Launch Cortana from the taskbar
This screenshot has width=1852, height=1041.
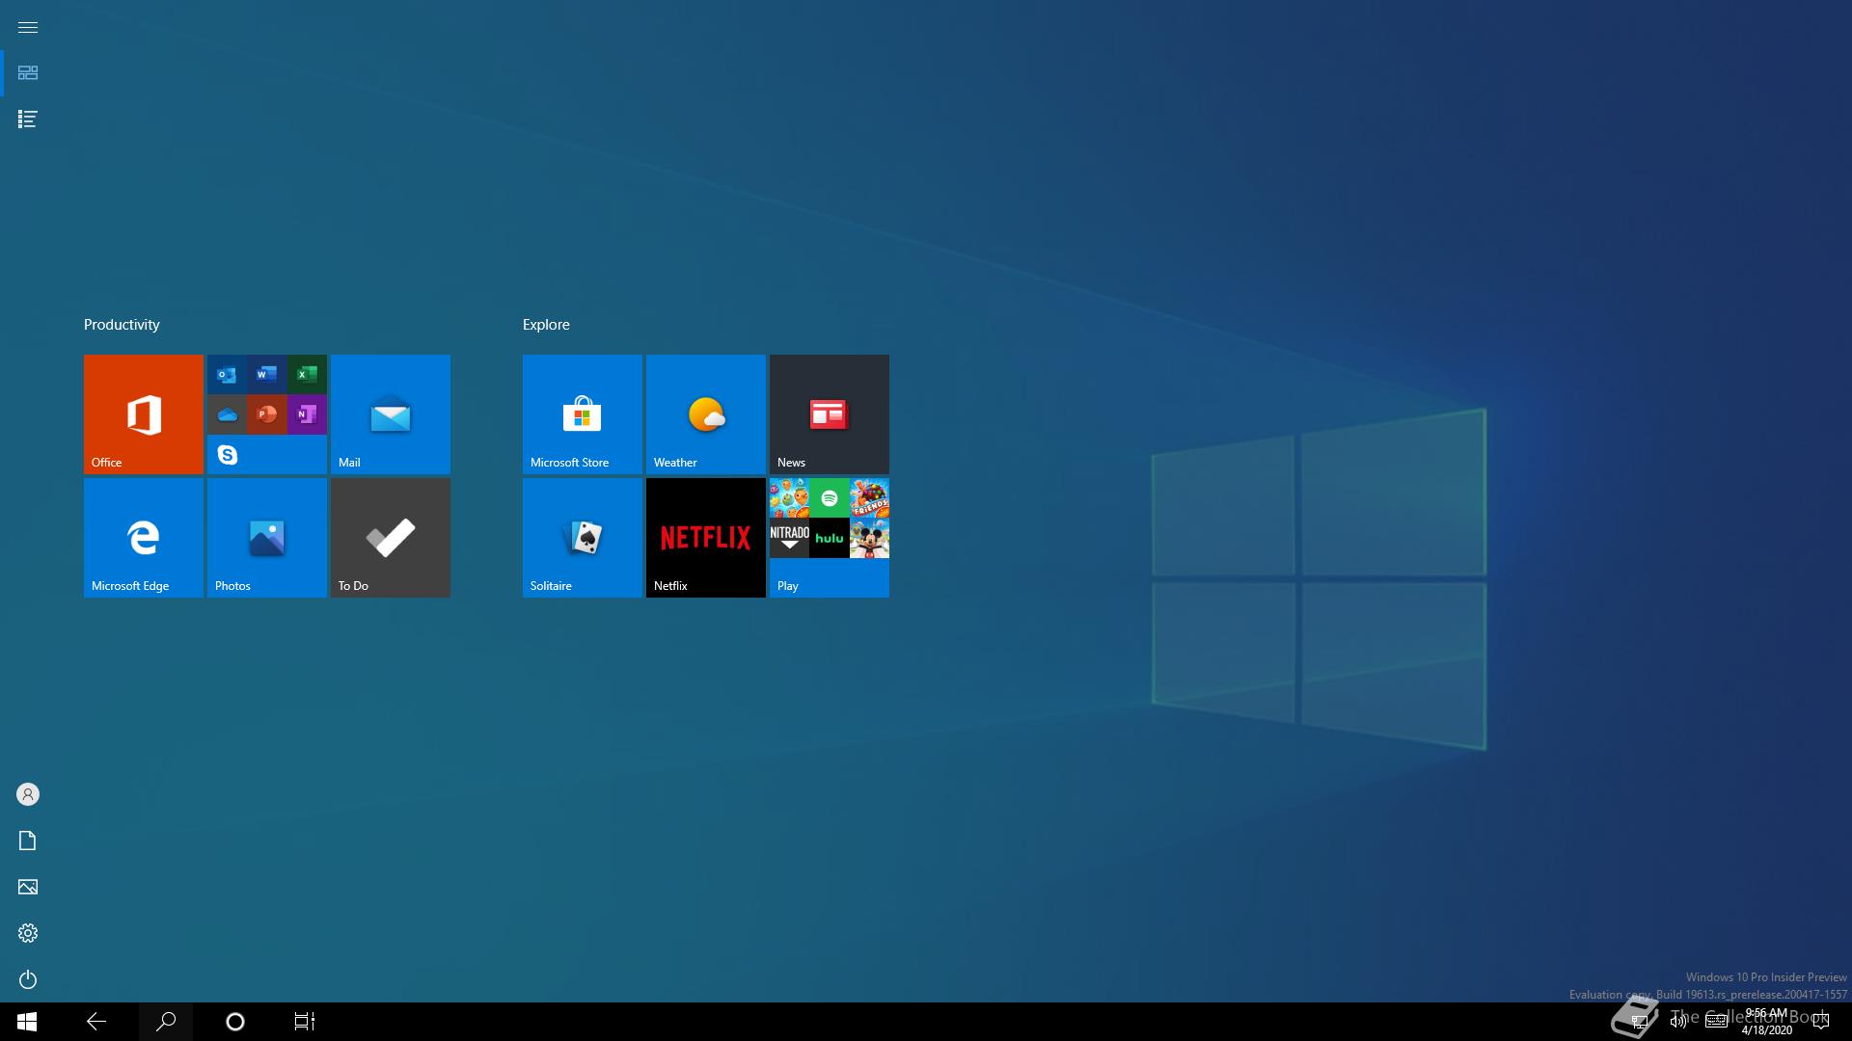point(235,1022)
